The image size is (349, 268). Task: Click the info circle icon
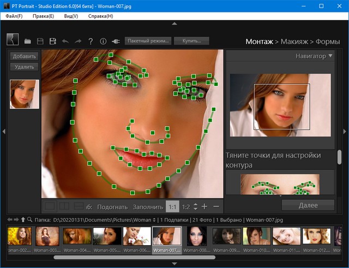click(x=103, y=41)
